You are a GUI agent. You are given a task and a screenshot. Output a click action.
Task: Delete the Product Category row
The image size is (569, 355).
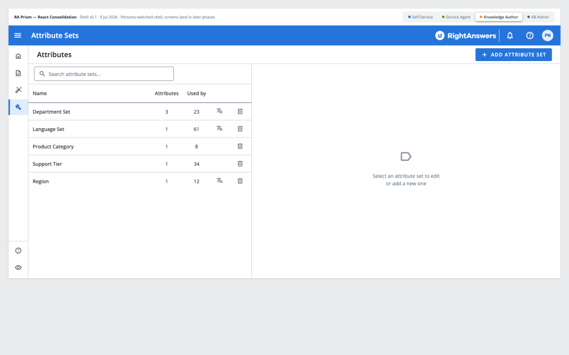tap(240, 146)
